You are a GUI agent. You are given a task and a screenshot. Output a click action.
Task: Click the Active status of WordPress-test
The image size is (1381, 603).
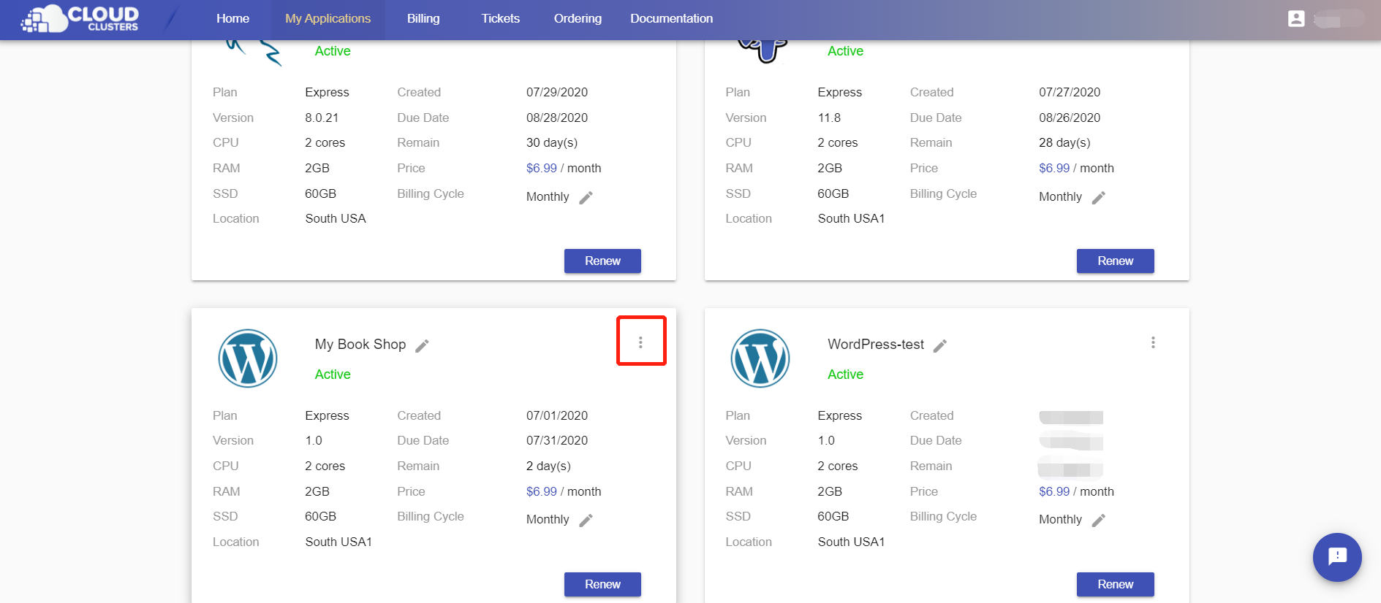tap(845, 375)
